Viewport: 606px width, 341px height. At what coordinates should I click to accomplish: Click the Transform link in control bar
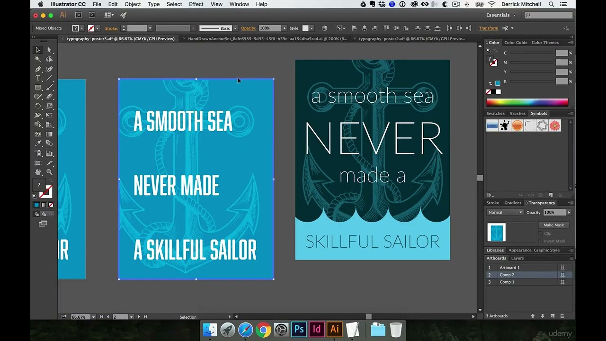coord(489,28)
